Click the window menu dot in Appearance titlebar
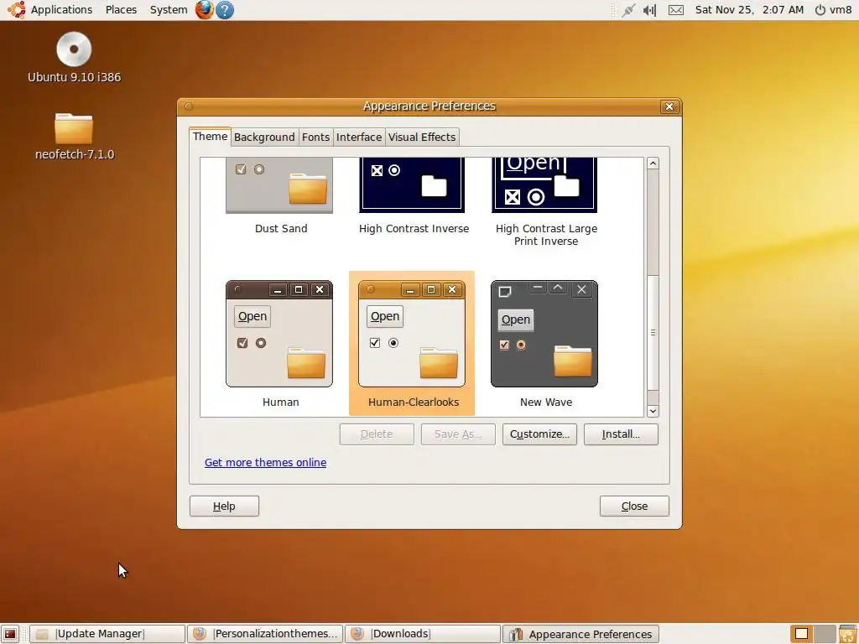The height and width of the screenshot is (644, 859). 189,106
